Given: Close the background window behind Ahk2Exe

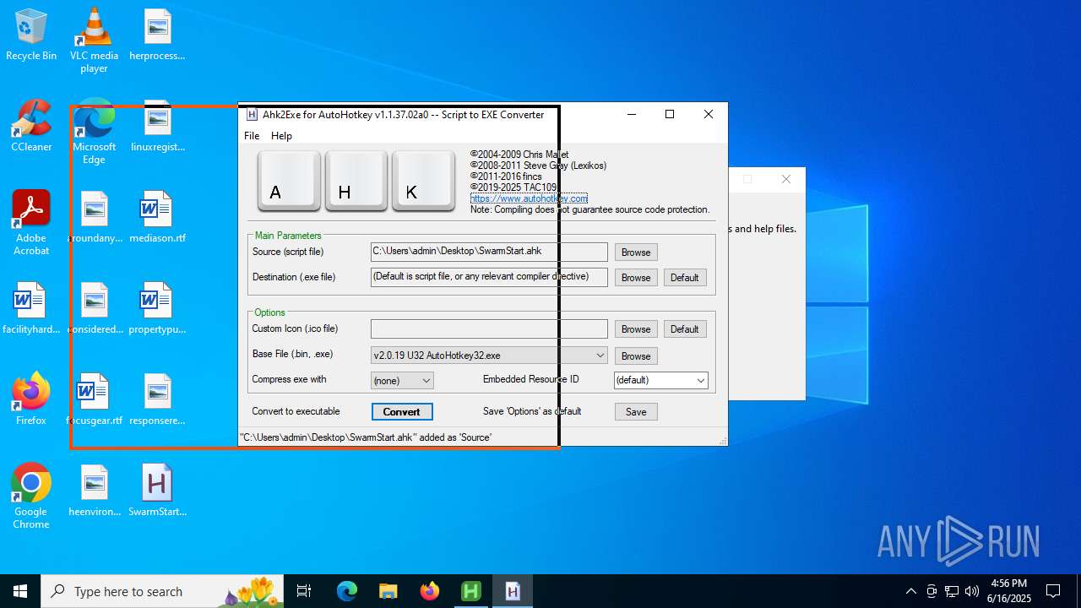Looking at the screenshot, I should pos(786,179).
